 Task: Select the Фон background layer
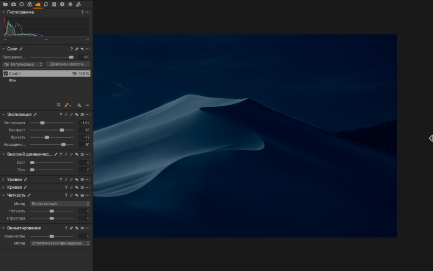(x=12, y=80)
